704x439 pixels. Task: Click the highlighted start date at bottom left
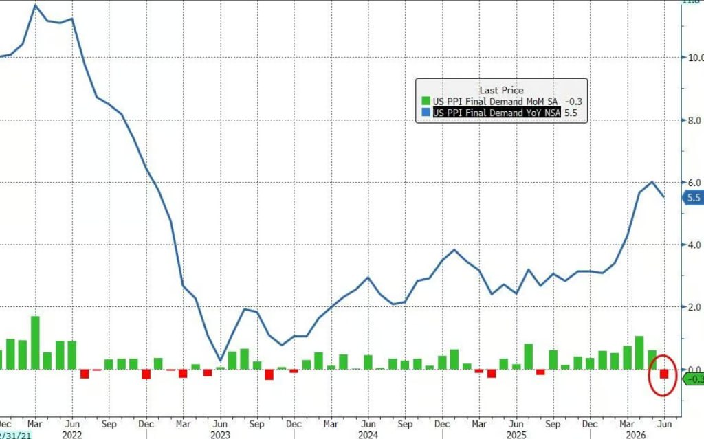pyautogui.click(x=16, y=435)
